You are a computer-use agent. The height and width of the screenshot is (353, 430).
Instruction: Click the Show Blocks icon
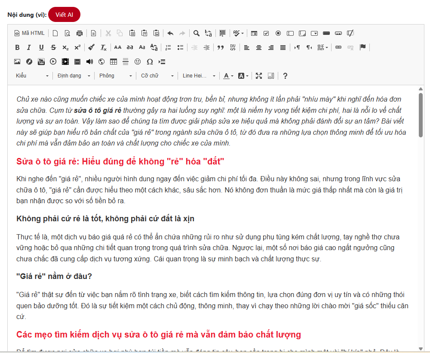click(271, 76)
